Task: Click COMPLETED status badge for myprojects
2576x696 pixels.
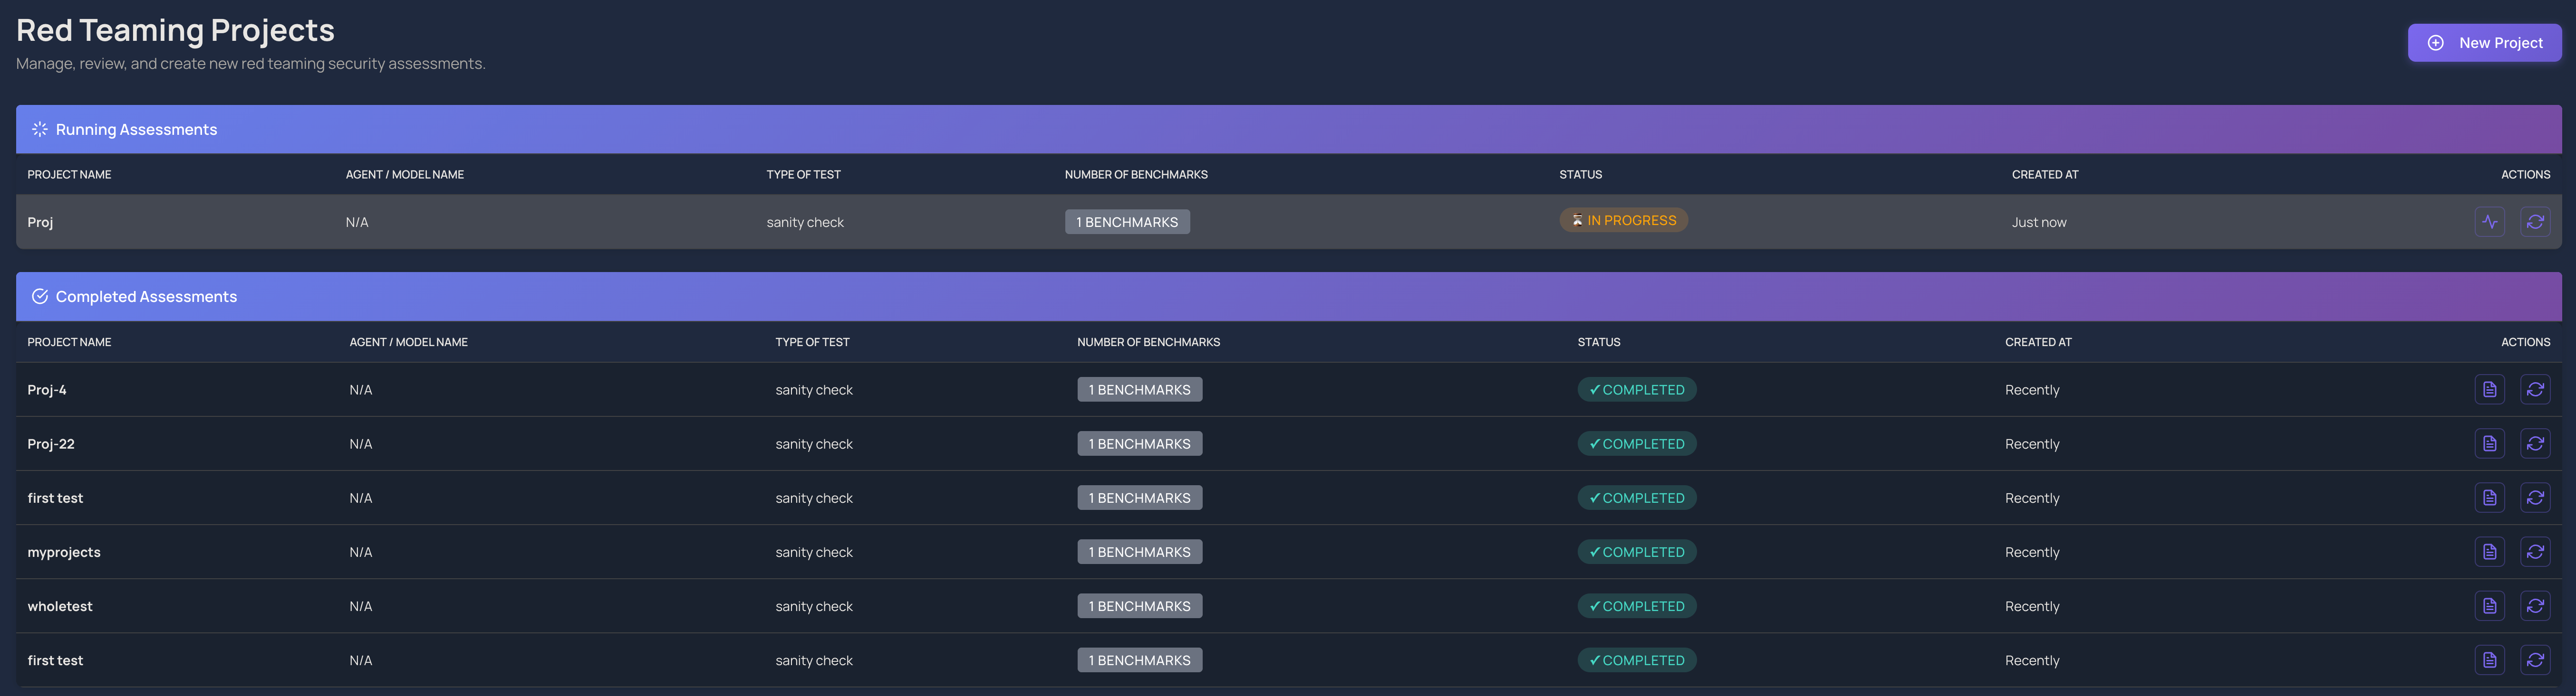Action: (x=1636, y=552)
